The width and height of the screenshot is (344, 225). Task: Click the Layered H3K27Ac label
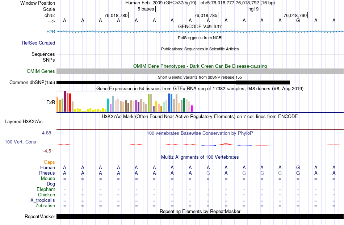(x=24, y=122)
